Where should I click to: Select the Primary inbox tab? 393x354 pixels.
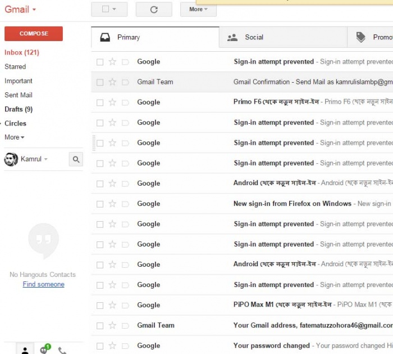129,37
